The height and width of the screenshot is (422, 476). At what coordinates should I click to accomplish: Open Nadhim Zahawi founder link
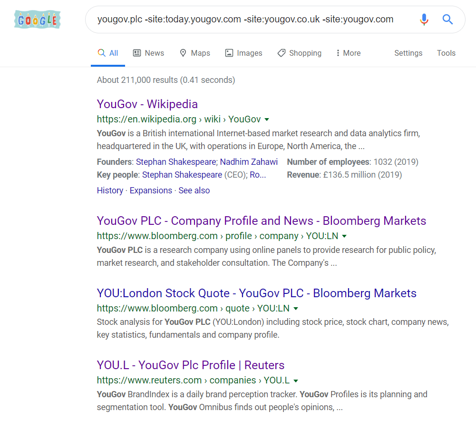point(249,162)
